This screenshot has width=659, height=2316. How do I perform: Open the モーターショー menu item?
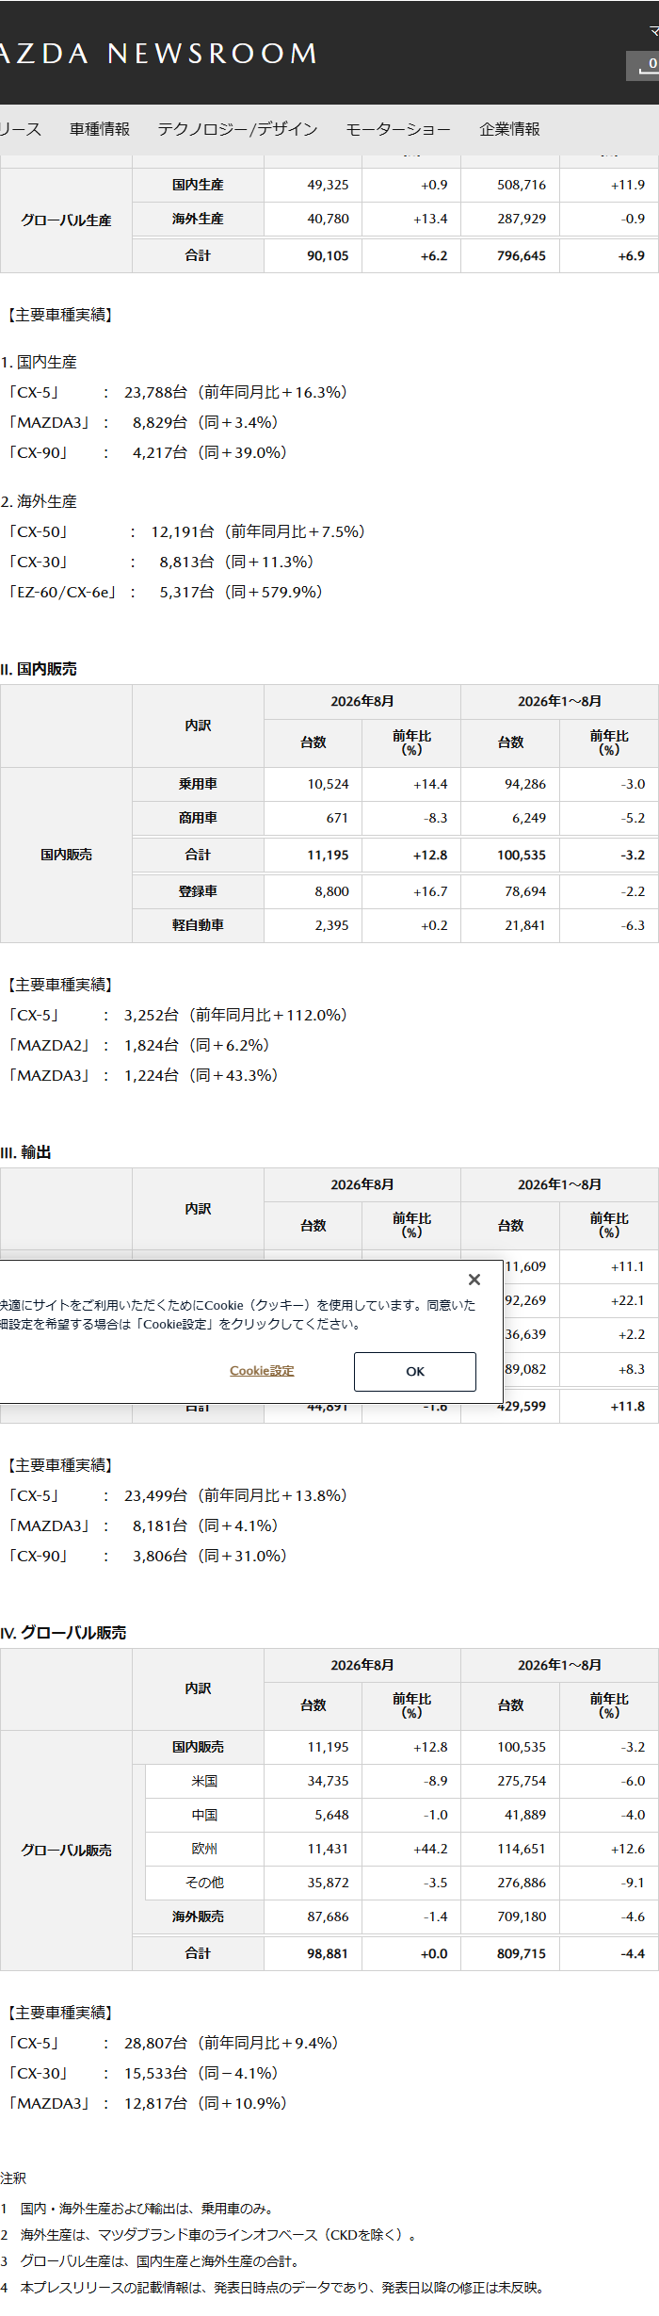(398, 129)
